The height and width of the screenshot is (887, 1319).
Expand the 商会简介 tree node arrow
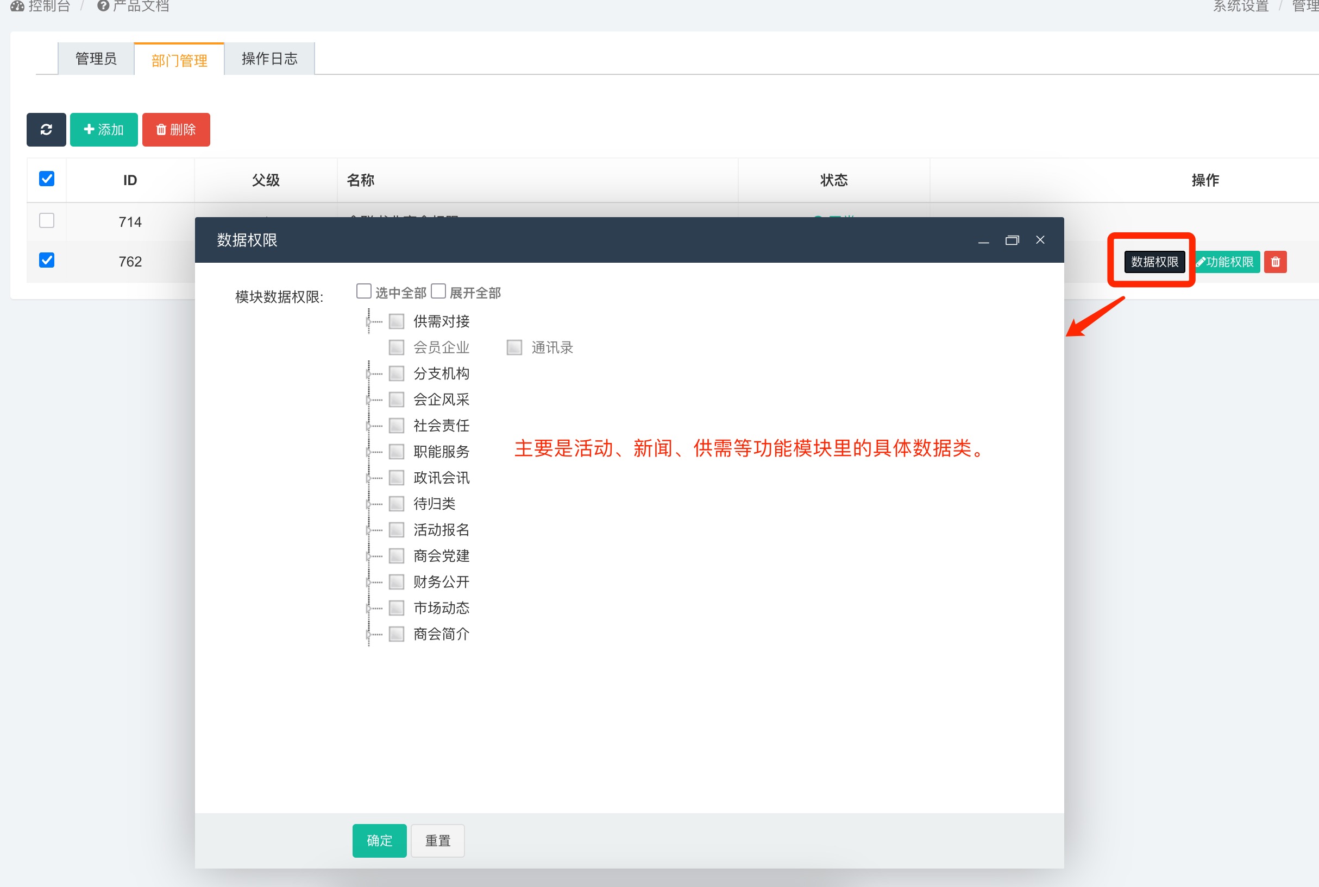(368, 634)
